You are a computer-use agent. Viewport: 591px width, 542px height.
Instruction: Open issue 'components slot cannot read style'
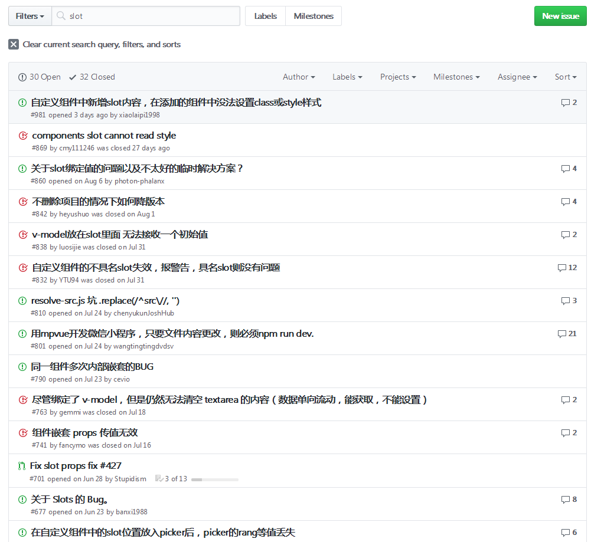point(104,136)
